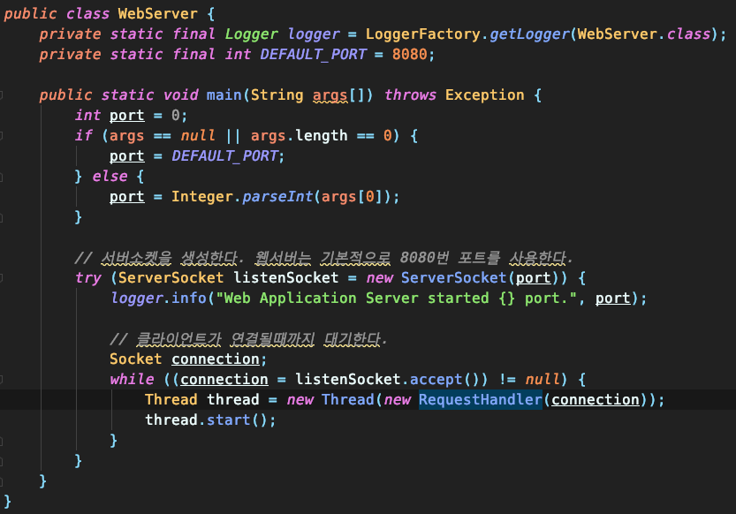
Task: Click the WebServer name in class declaration
Action: pyautogui.click(x=157, y=13)
